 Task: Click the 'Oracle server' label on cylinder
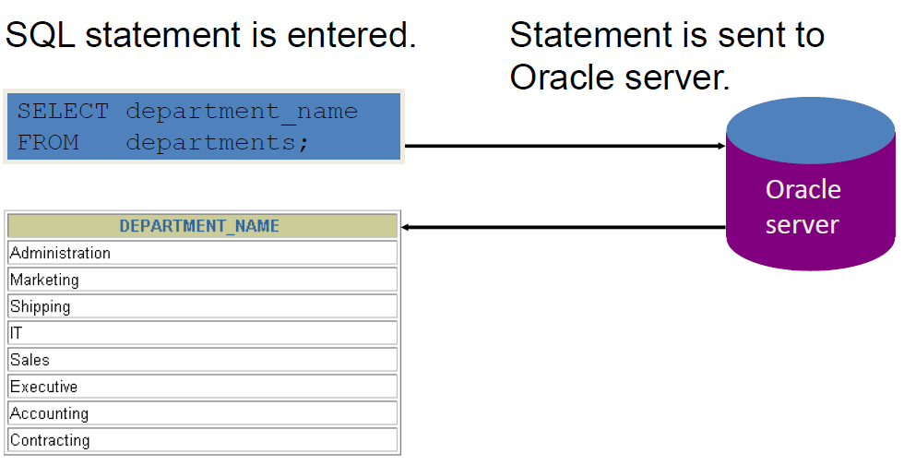803,207
